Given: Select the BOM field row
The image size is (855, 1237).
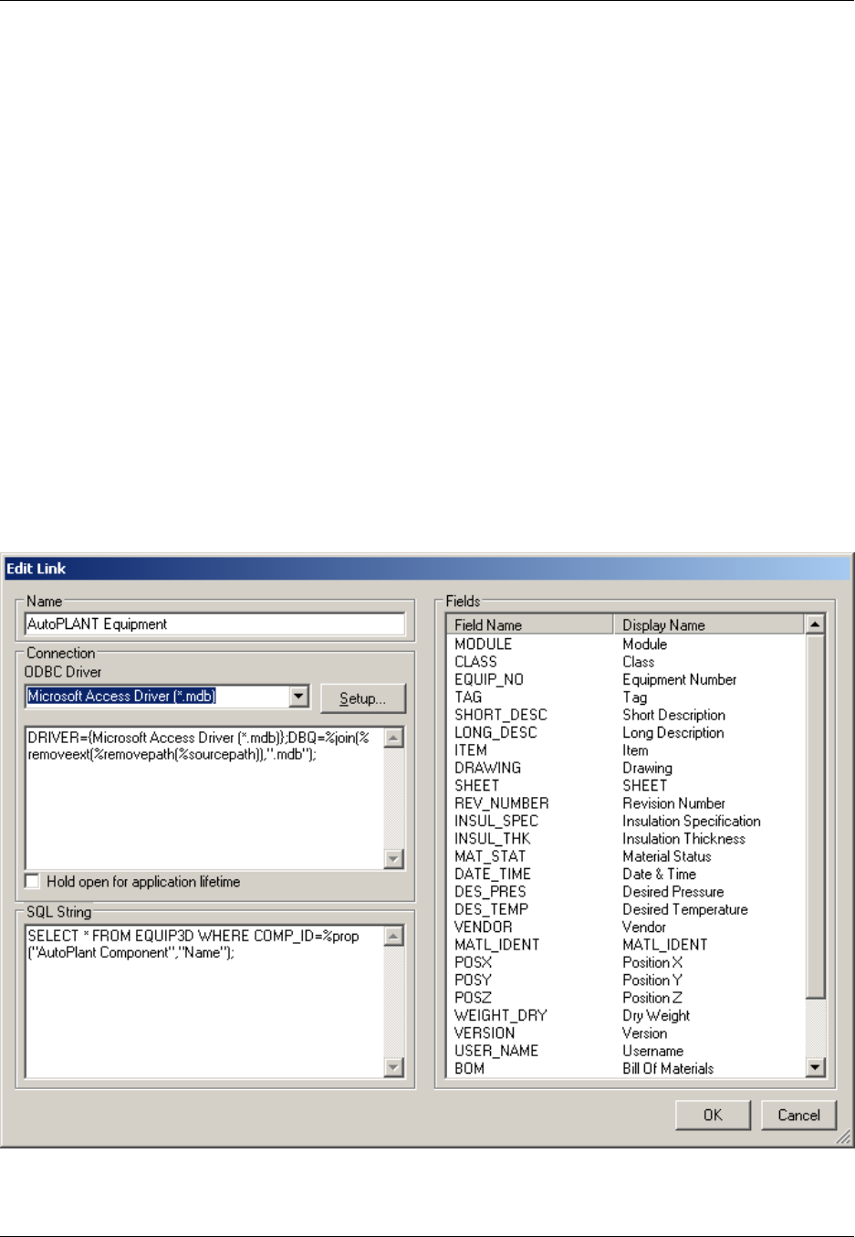Looking at the screenshot, I should pos(626,1069).
